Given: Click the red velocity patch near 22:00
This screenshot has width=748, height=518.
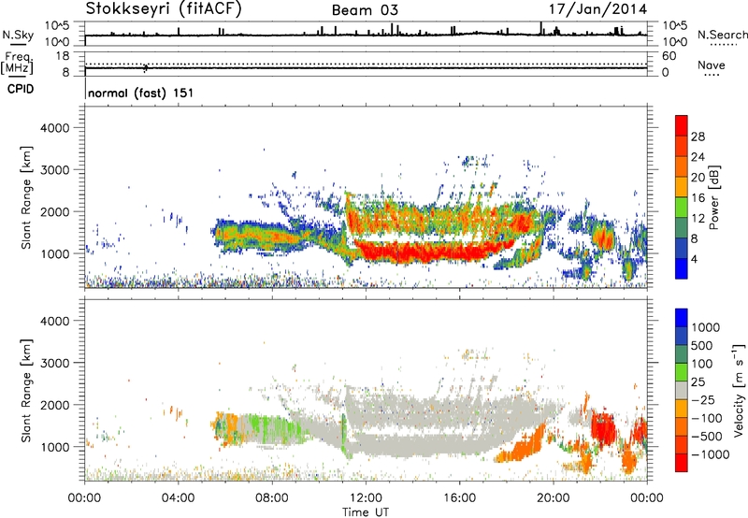Looking at the screenshot, I should pyautogui.click(x=603, y=428).
